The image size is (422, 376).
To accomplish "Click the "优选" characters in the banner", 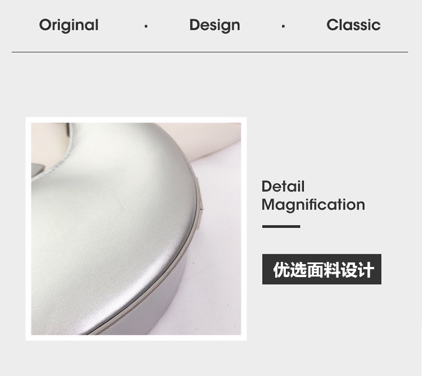I will (x=290, y=270).
